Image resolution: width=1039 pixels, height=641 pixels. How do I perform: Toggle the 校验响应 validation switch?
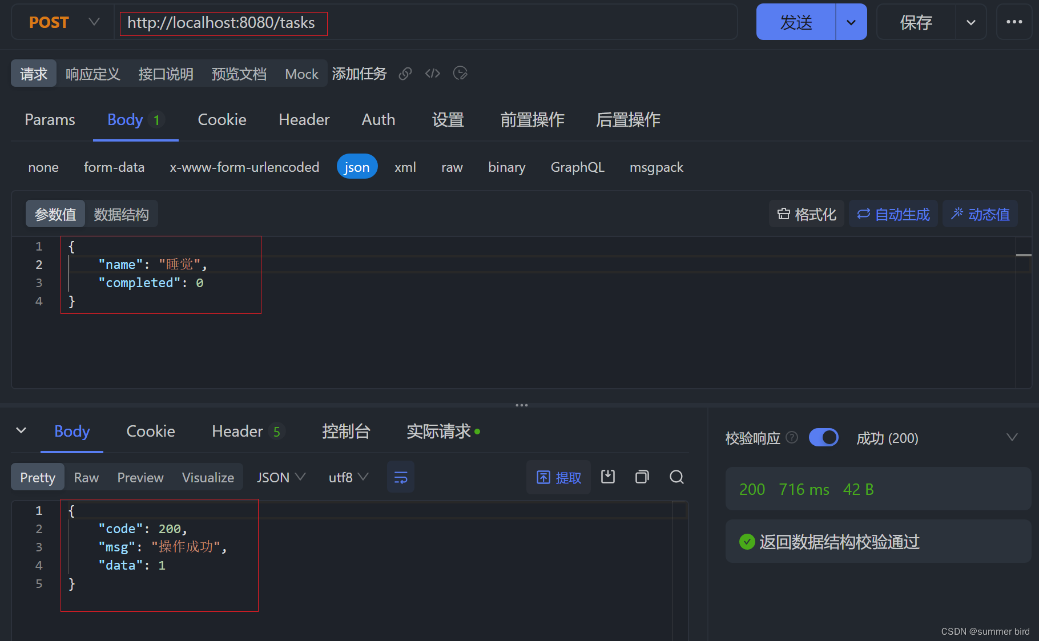pyautogui.click(x=824, y=438)
